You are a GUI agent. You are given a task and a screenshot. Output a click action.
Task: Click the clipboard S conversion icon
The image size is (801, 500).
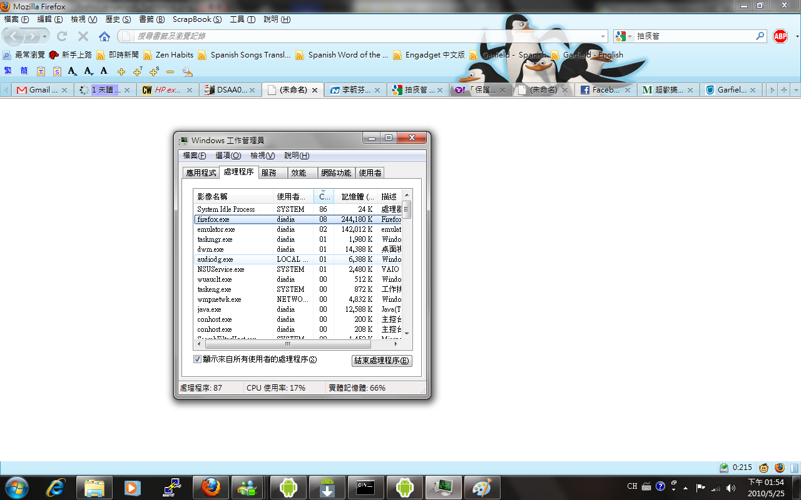click(57, 71)
